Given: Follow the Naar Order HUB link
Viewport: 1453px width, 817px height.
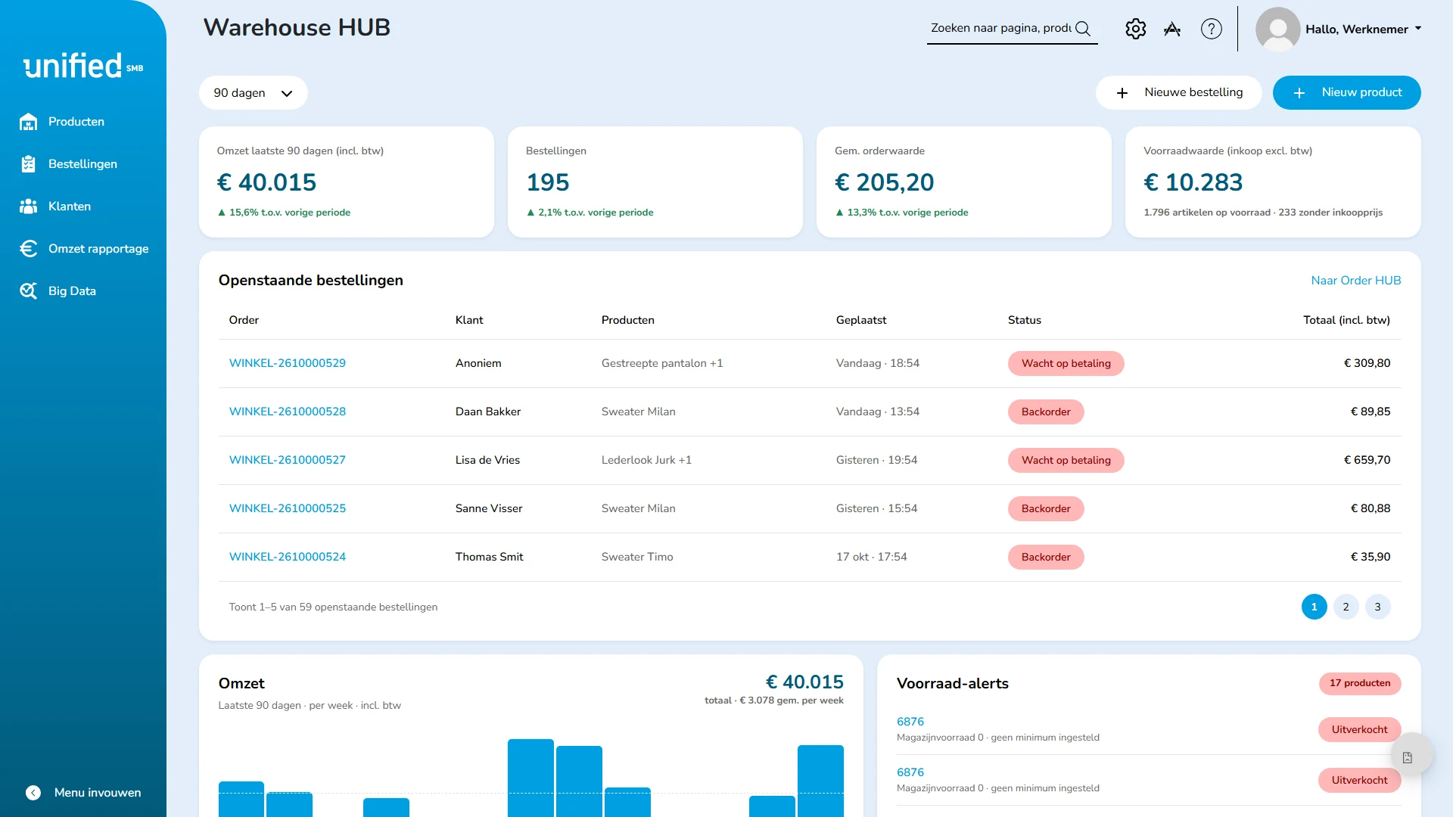Looking at the screenshot, I should click(1355, 281).
